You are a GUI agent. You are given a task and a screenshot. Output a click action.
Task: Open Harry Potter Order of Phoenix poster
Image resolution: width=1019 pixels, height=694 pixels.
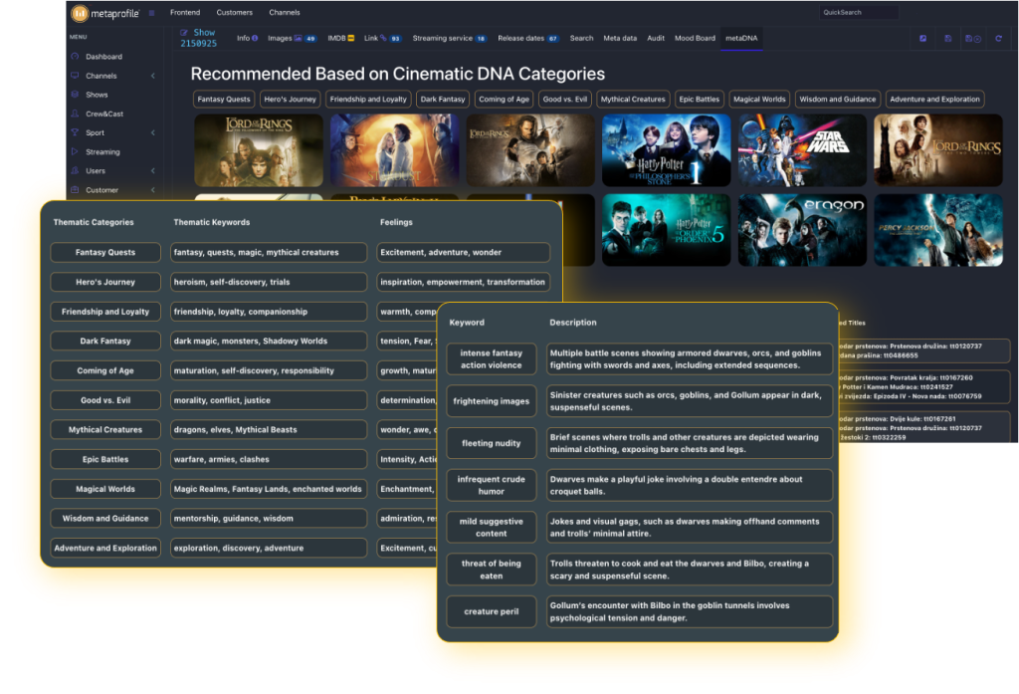pyautogui.click(x=666, y=230)
